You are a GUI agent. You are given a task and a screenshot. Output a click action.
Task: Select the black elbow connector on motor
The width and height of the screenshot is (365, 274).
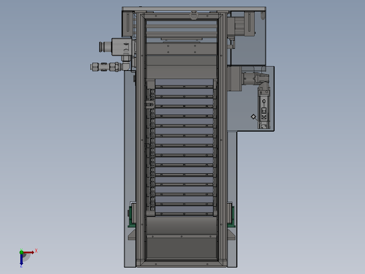(264, 80)
